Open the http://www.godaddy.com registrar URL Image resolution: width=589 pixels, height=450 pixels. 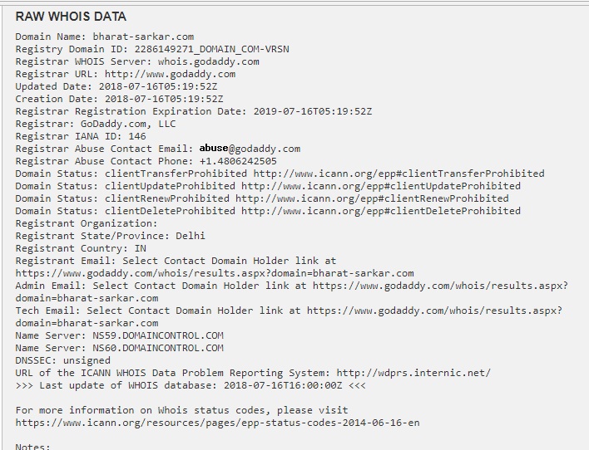[171, 74]
